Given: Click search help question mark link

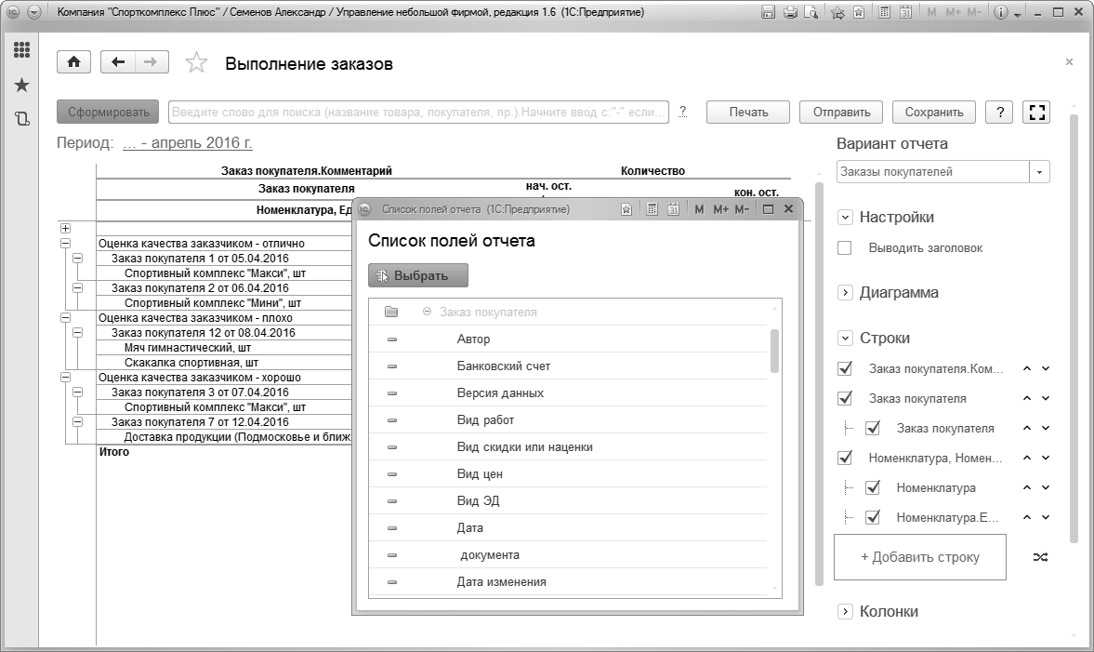Looking at the screenshot, I should click(682, 111).
